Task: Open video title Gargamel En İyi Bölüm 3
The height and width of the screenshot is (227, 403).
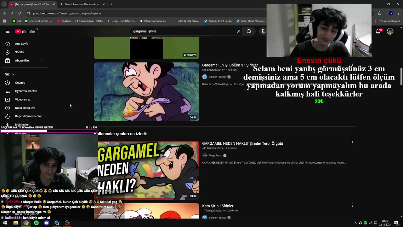Action: pyautogui.click(x=230, y=65)
